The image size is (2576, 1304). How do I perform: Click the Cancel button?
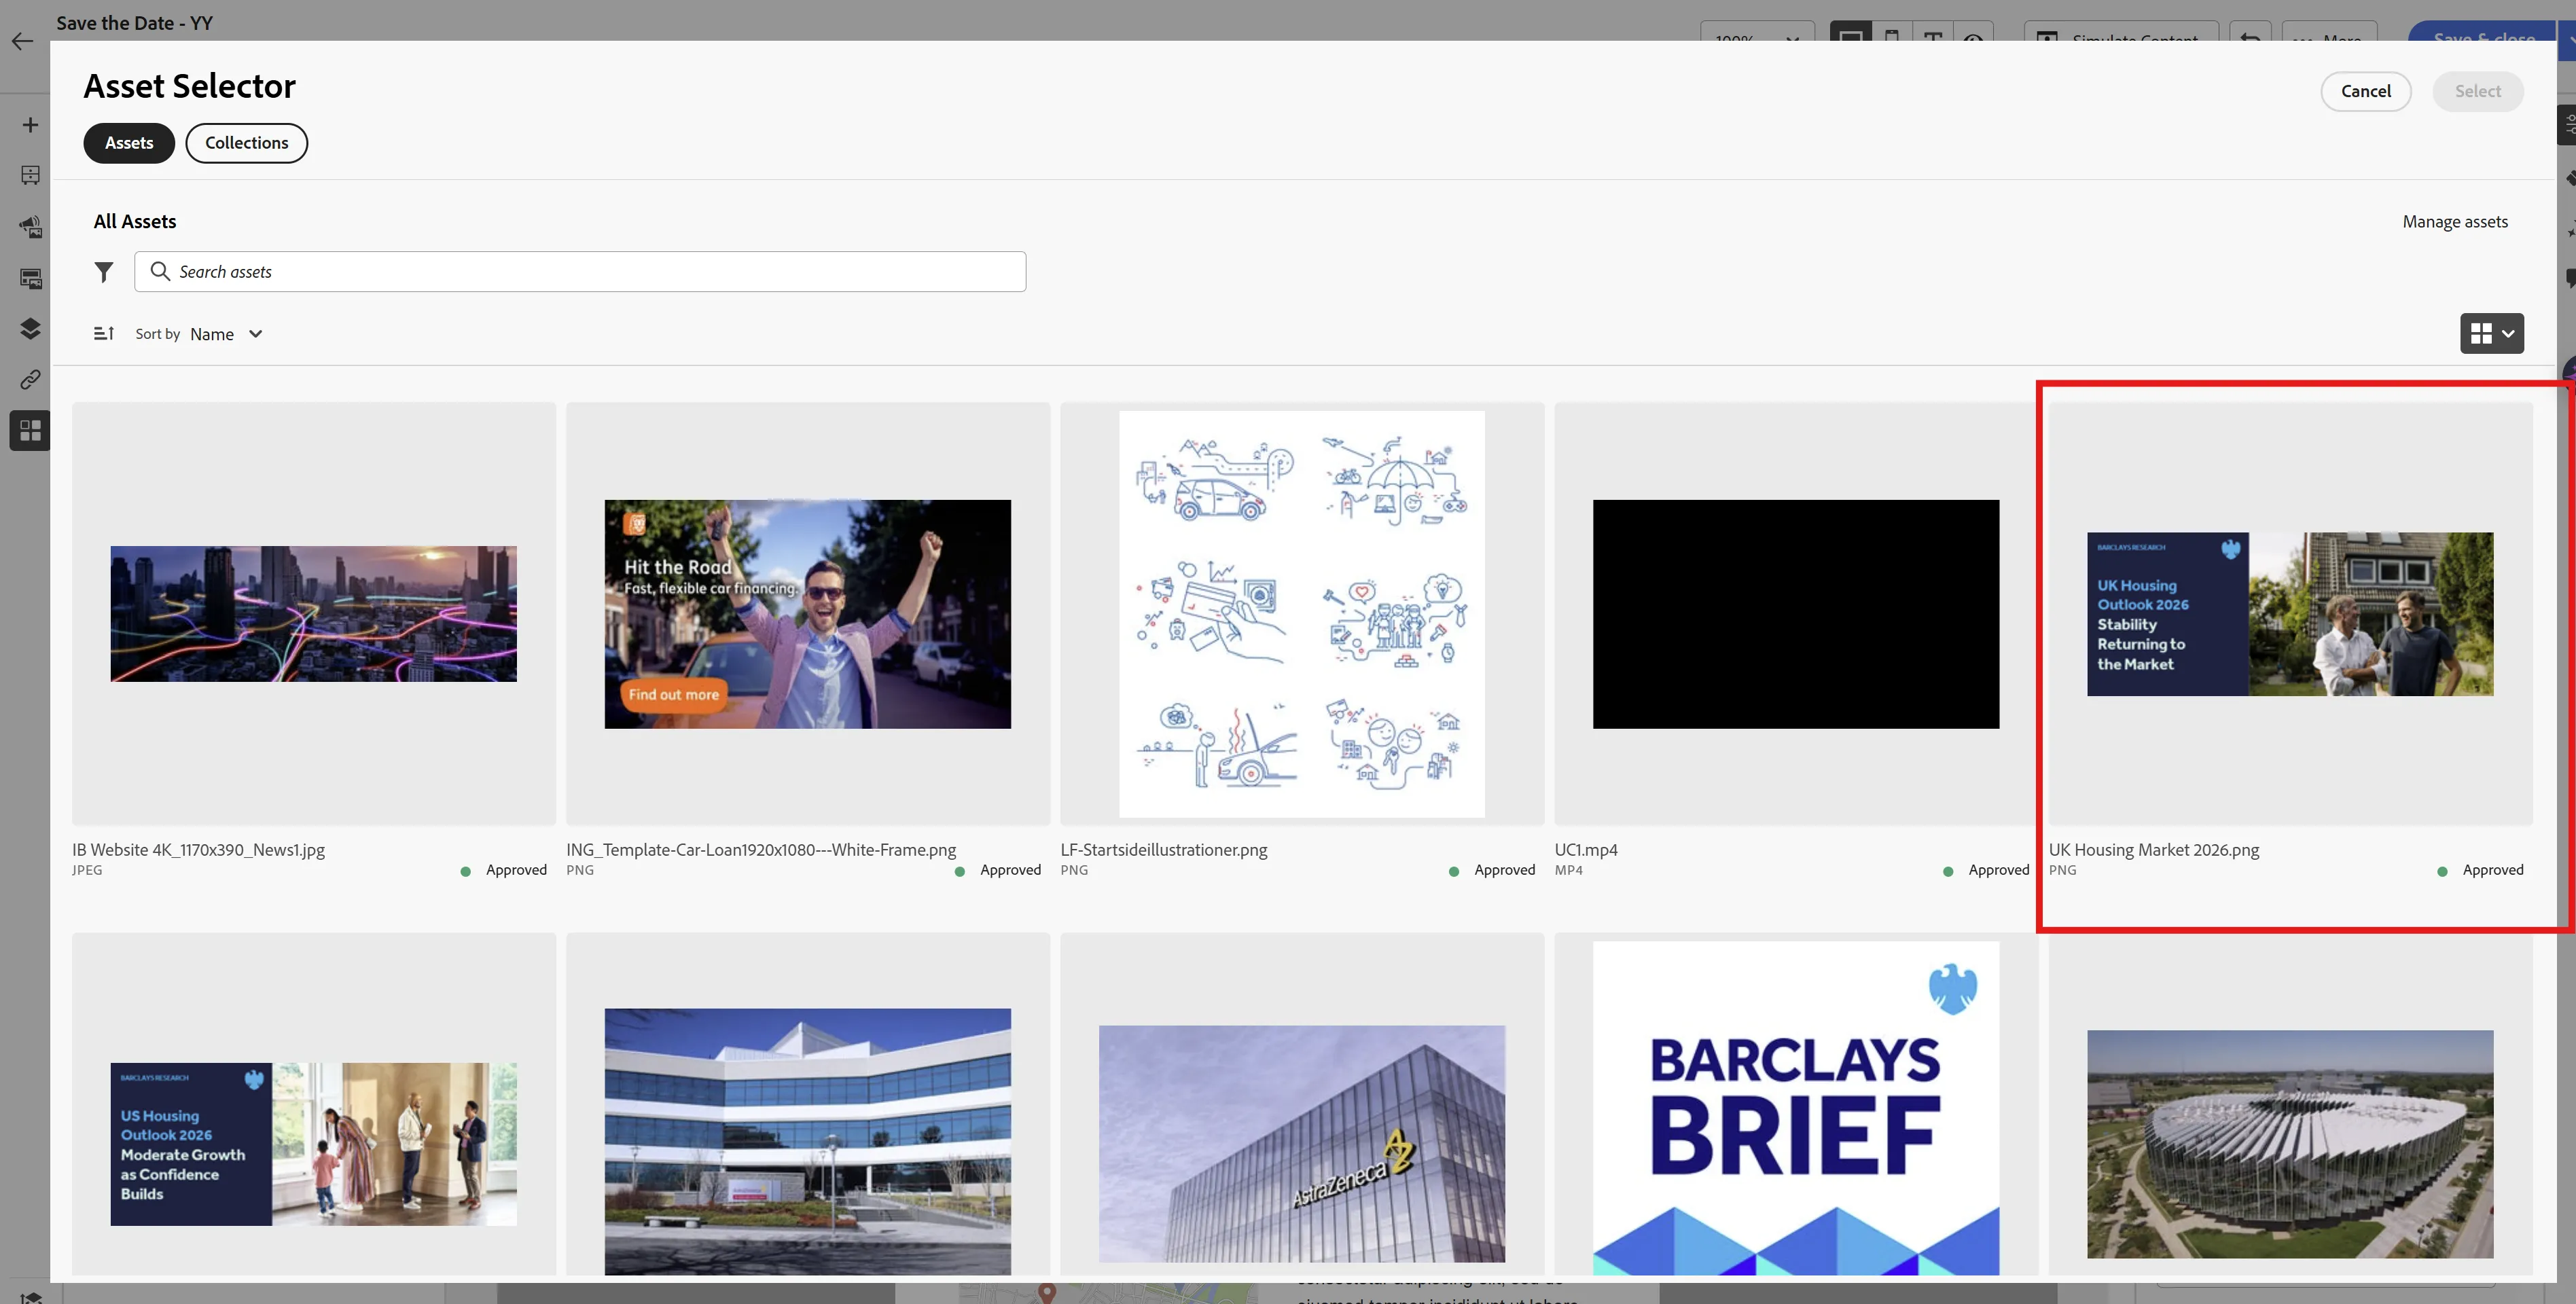pyautogui.click(x=2365, y=91)
